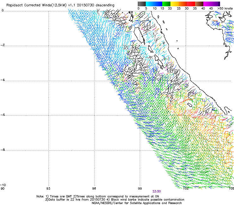Click the 'NOAA/NESDIS/Center for Satellite Applications and Research' credit

click(137, 203)
